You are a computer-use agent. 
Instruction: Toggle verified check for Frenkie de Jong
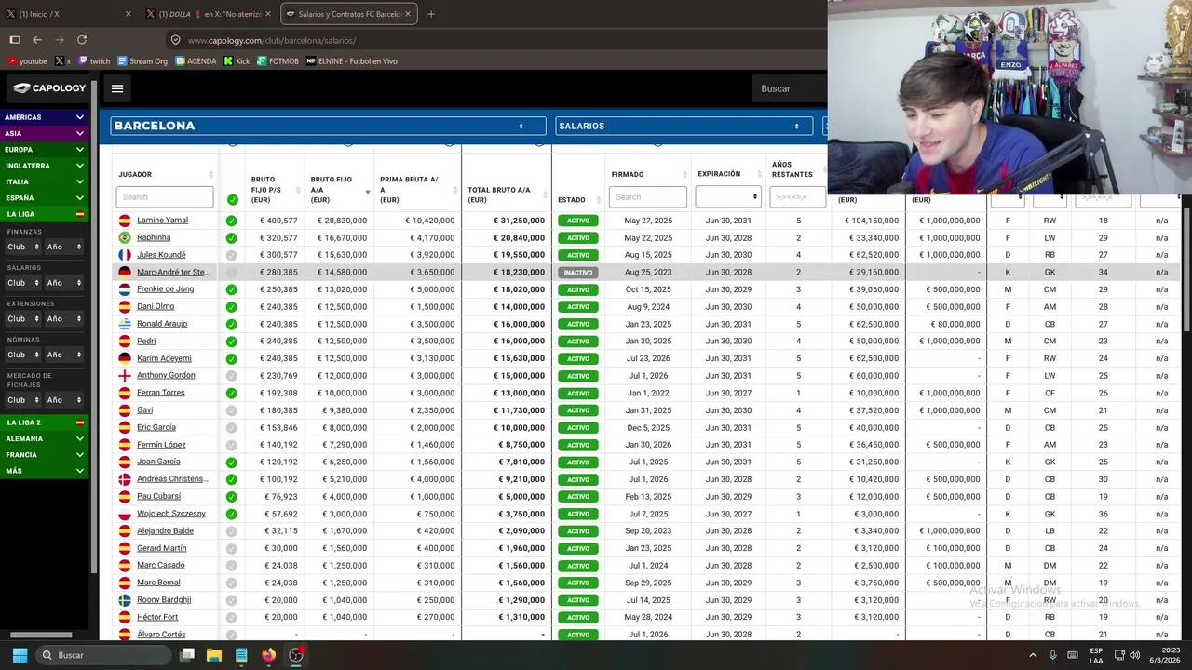[232, 289]
